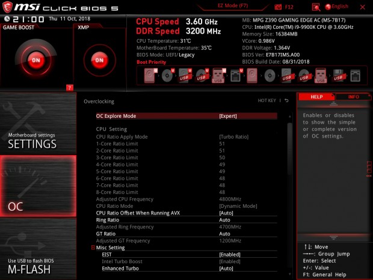Select the legacy hard disk boot icon
373x280 pixels.
click(x=252, y=76)
